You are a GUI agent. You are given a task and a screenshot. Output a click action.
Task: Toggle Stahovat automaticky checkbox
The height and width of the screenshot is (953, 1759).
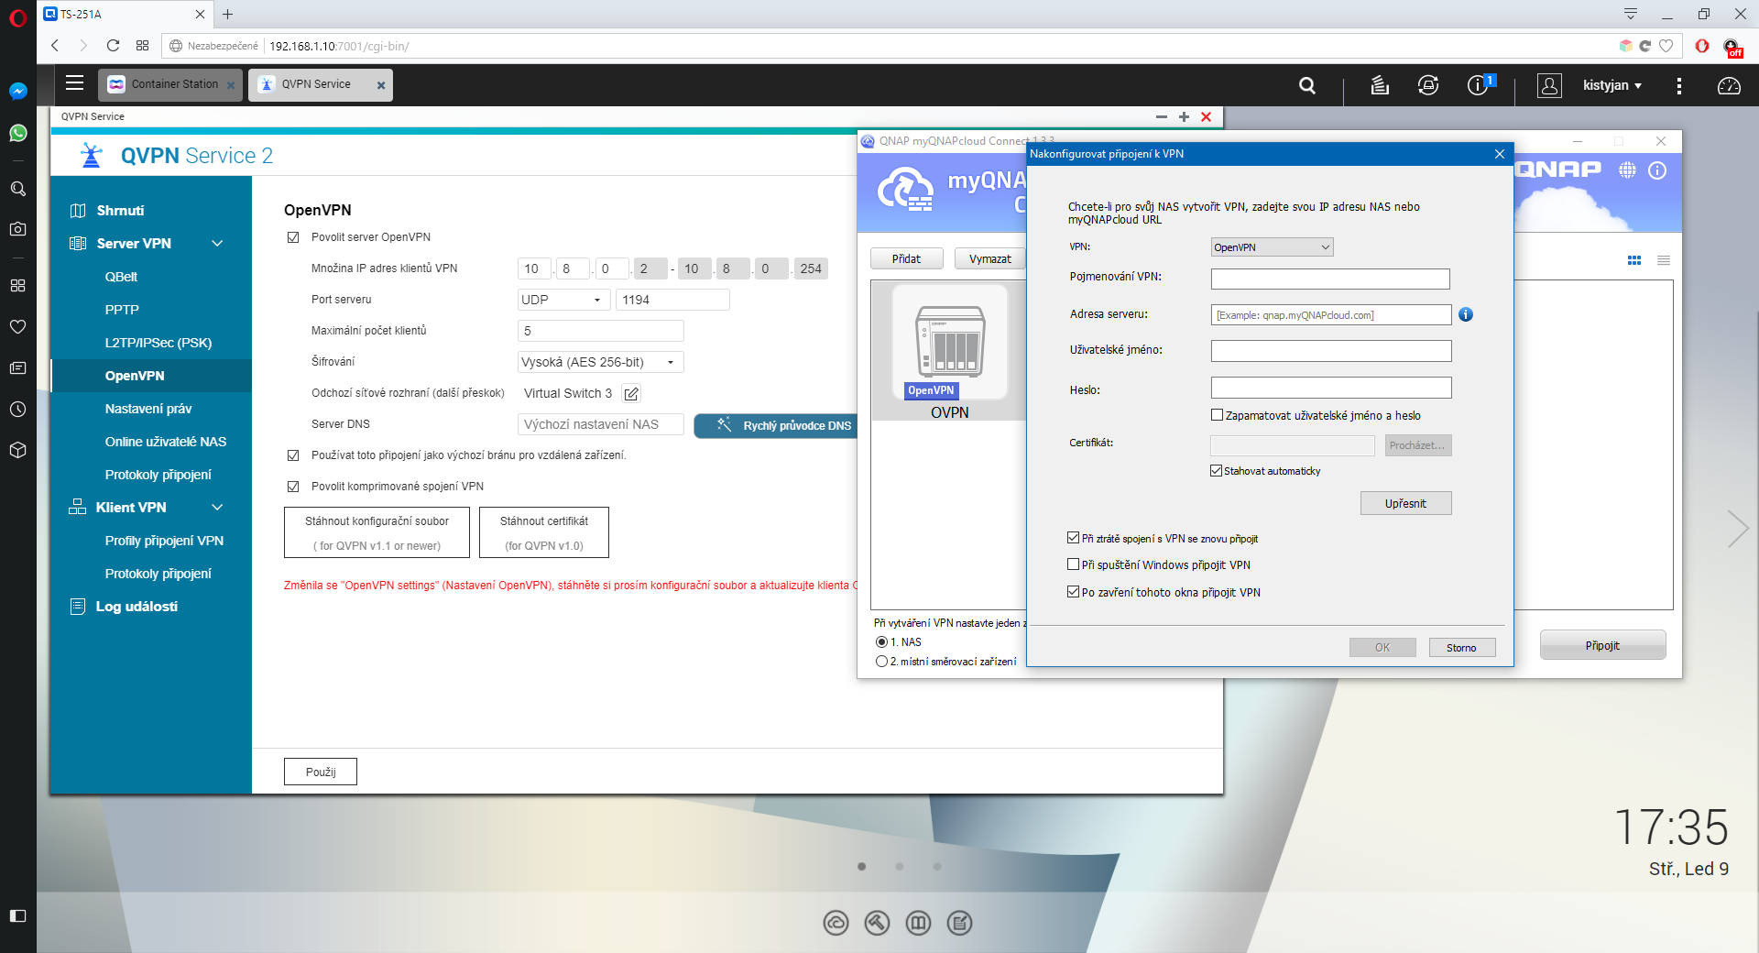coord(1217,471)
